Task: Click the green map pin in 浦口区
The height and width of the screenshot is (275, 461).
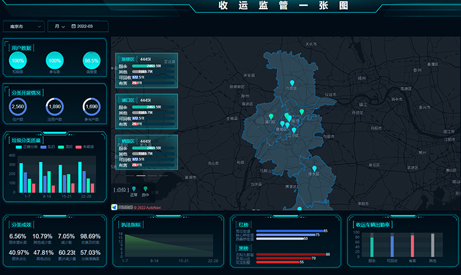Action: (x=271, y=116)
